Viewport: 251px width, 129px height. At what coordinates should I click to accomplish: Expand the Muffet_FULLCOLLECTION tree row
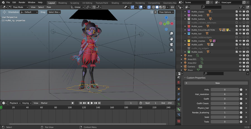(185, 30)
